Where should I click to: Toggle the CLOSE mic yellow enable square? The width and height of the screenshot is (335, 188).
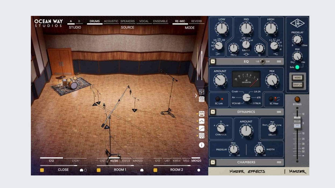click(42, 170)
